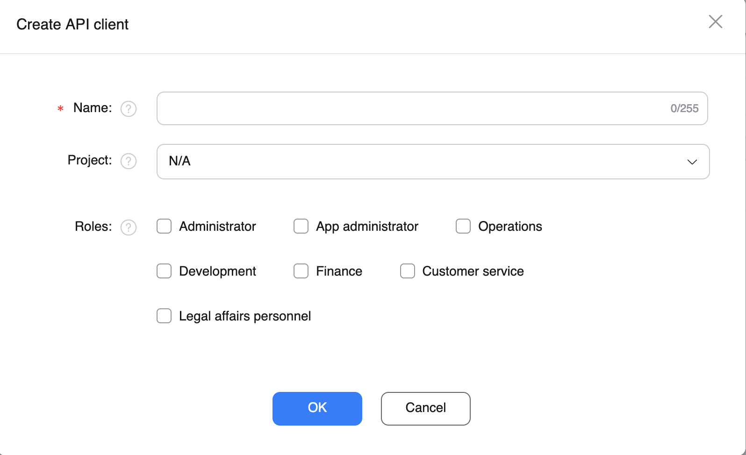Dismiss the dialog with Cancel
This screenshot has width=746, height=455.
[426, 409]
